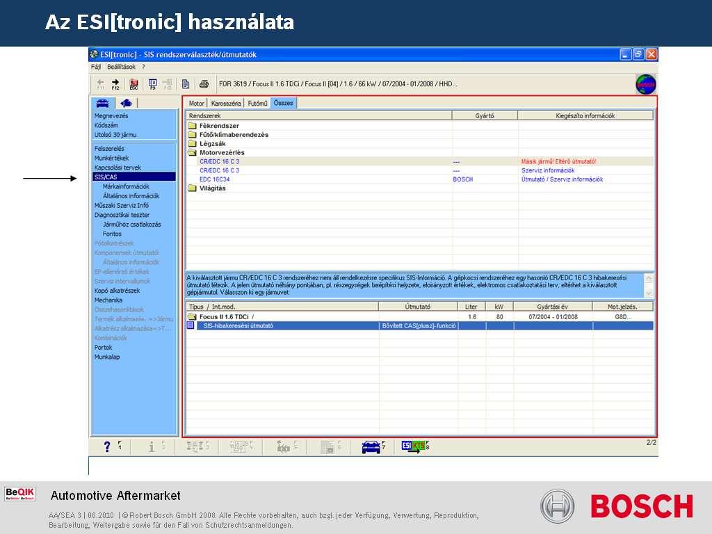Select Kódszám in the sidebar

[106, 125]
